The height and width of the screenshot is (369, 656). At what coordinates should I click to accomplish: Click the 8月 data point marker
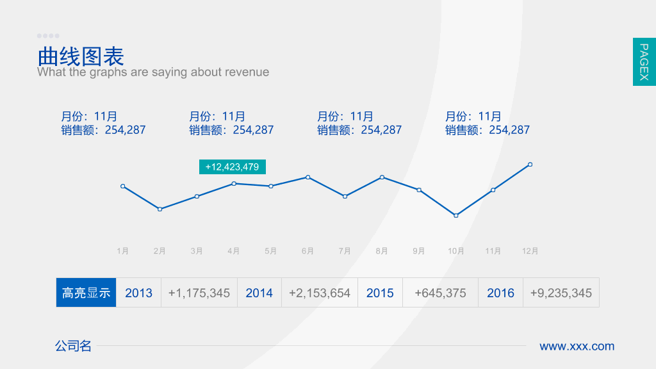(382, 177)
